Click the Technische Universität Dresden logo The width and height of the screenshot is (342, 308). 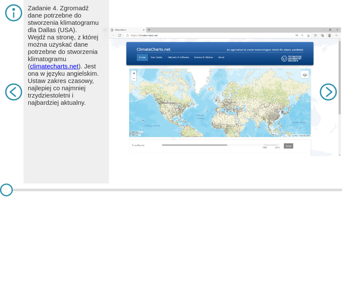[292, 59]
